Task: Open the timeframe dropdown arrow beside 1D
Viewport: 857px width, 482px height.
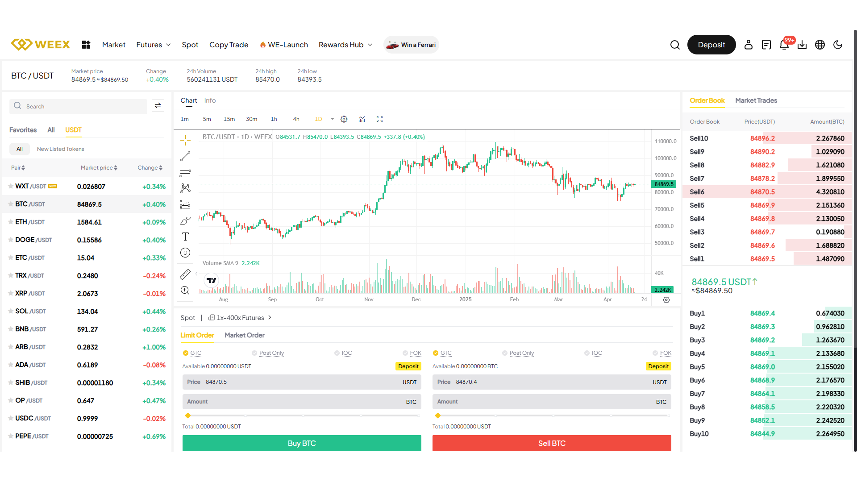Action: (333, 119)
